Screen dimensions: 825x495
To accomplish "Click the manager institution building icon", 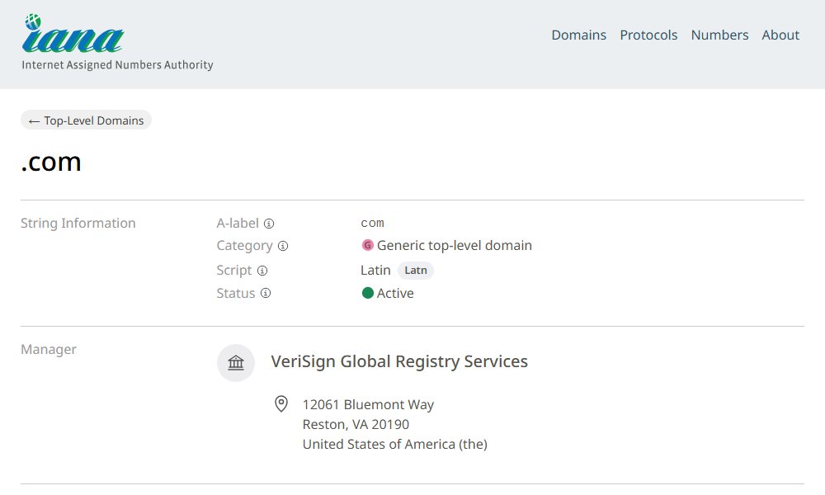I will [x=236, y=362].
